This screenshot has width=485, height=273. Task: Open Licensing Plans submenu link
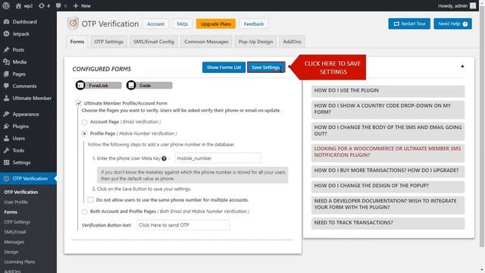click(19, 262)
